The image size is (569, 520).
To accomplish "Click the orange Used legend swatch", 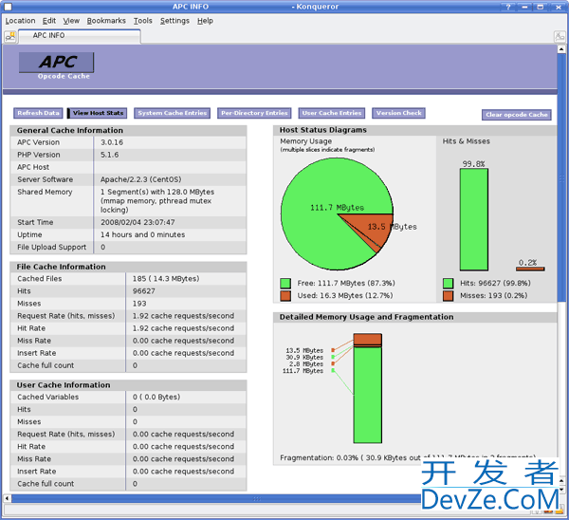I will (x=285, y=296).
